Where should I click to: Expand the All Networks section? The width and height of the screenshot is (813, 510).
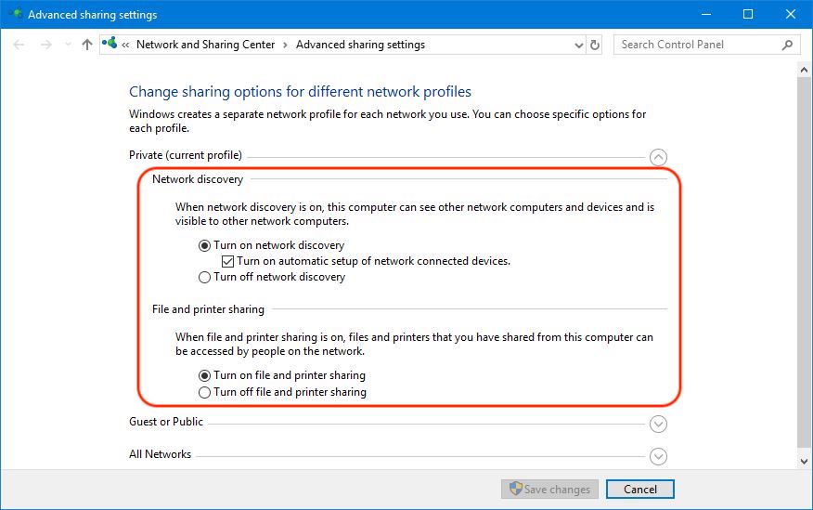click(659, 456)
